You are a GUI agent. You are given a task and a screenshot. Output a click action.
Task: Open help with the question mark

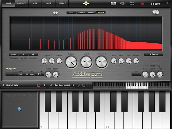(x=167, y=4)
